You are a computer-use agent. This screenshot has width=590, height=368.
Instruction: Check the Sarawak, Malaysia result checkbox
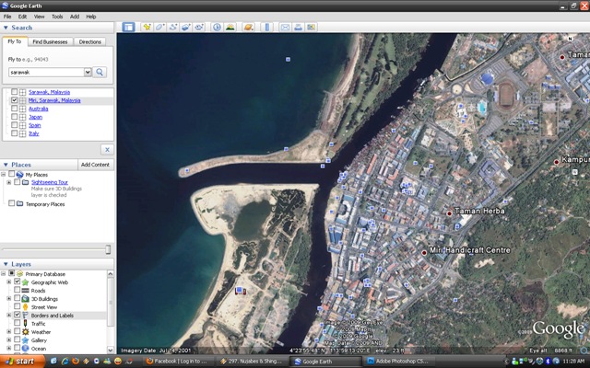point(15,92)
